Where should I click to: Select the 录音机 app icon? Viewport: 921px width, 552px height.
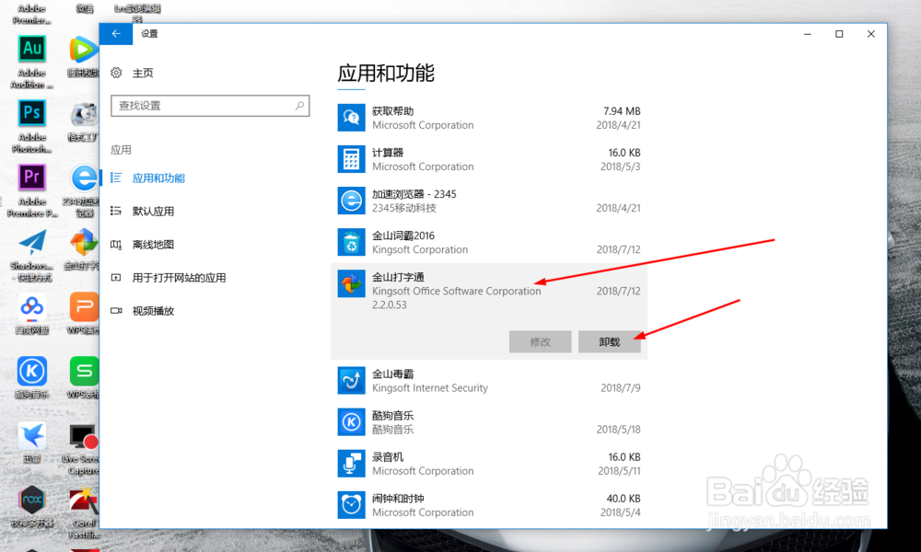coord(351,464)
